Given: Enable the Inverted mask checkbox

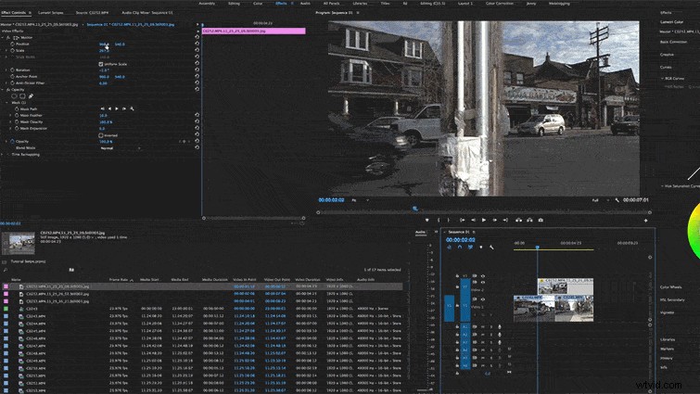Looking at the screenshot, I should point(100,134).
